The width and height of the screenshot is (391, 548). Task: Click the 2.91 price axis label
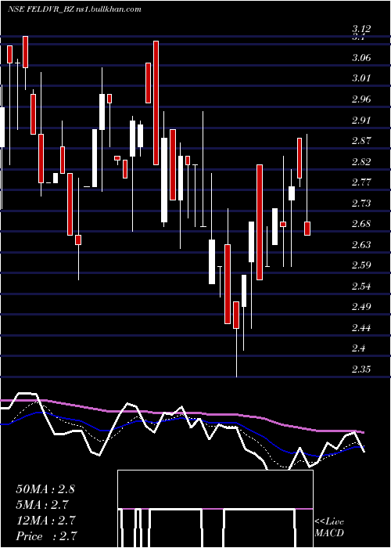pos(361,121)
